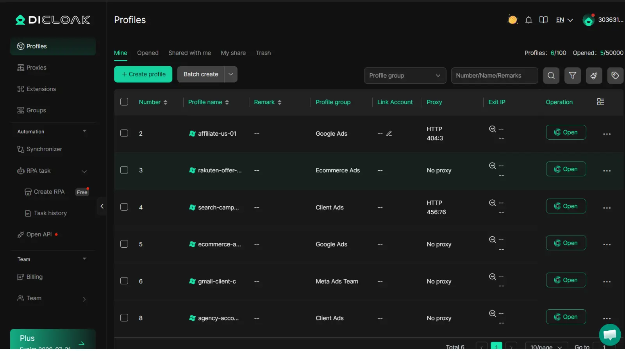The image size is (625, 351).
Task: Click the brush clear icon button
Action: point(594,76)
